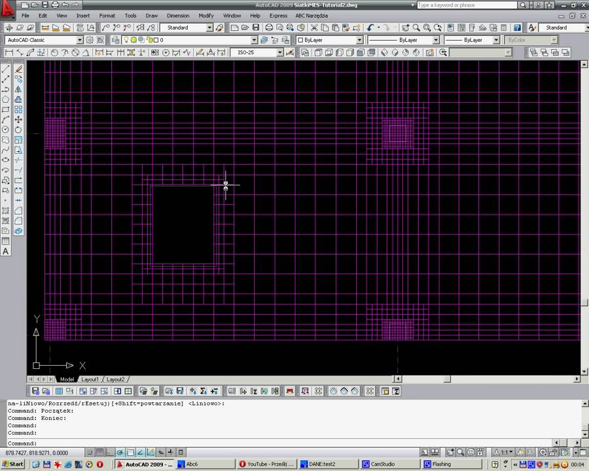Open the Multiline Text tool

click(6, 252)
